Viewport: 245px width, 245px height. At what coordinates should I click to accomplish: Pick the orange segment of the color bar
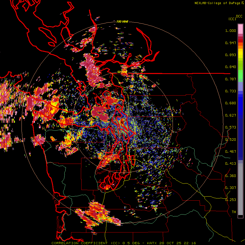240,47
